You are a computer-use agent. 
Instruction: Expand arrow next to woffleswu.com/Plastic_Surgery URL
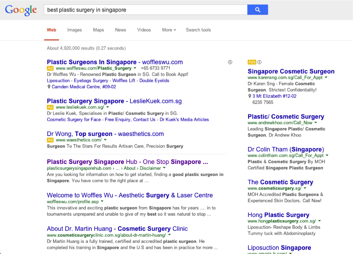(x=135, y=68)
